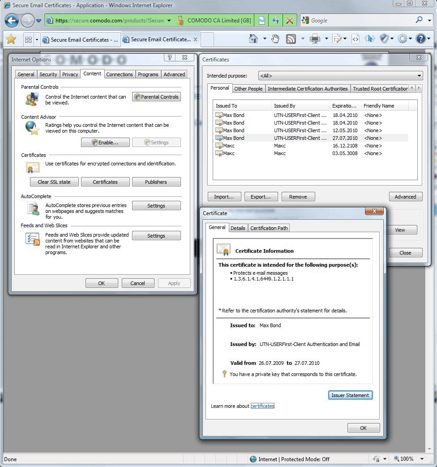The height and width of the screenshot is (467, 437).
Task: Click Export... in Certificates window
Action: 261,197
